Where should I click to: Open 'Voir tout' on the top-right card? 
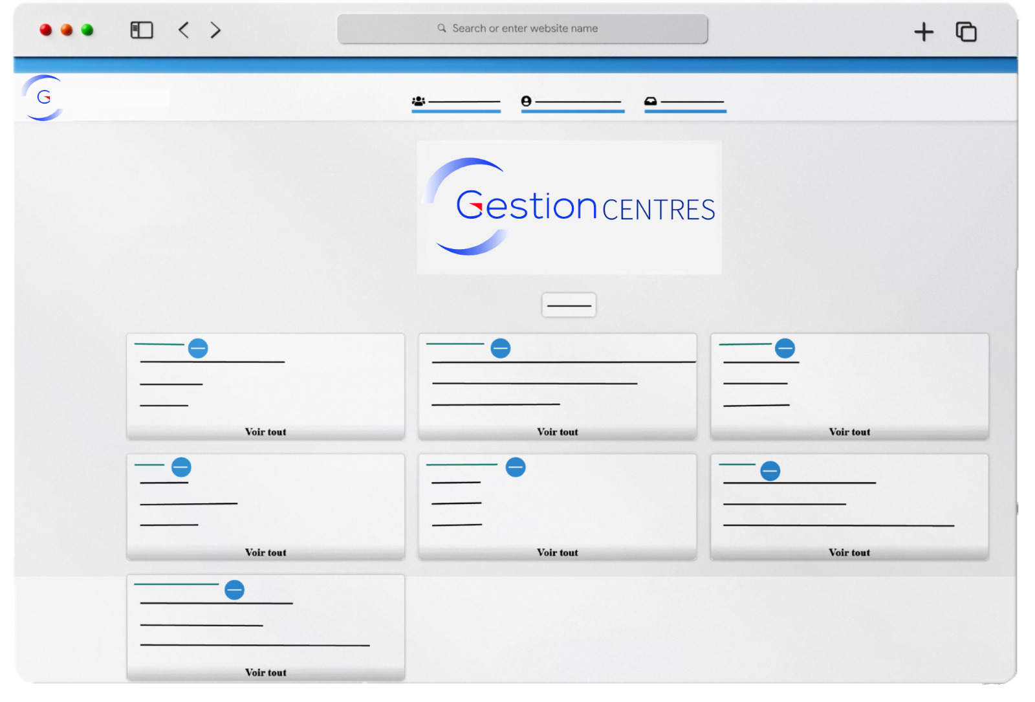[x=849, y=432]
